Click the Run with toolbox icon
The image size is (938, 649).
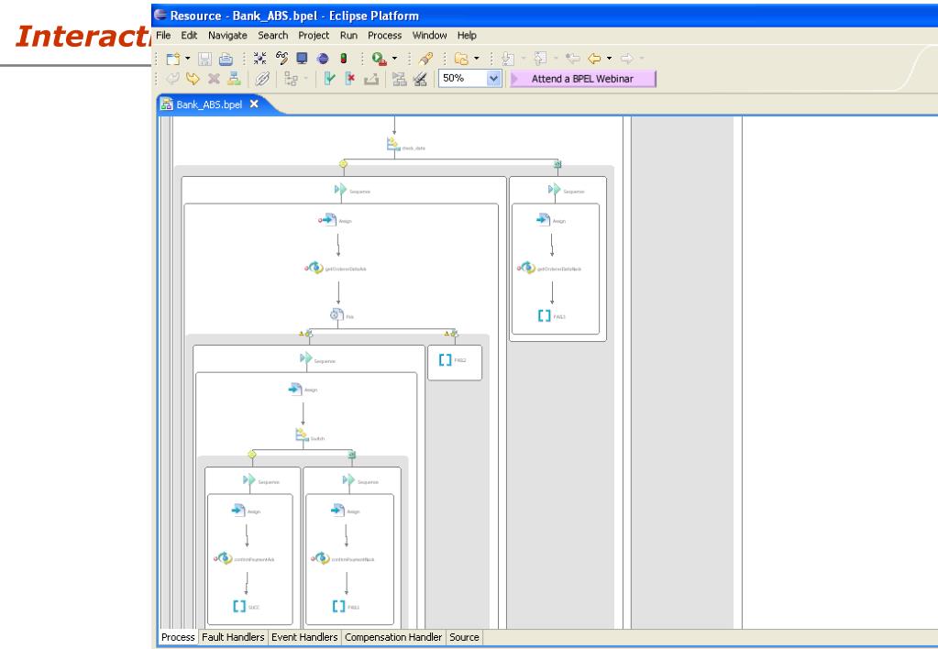point(379,59)
